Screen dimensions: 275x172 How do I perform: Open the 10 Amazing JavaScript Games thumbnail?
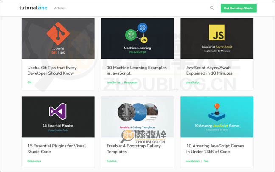216,117
